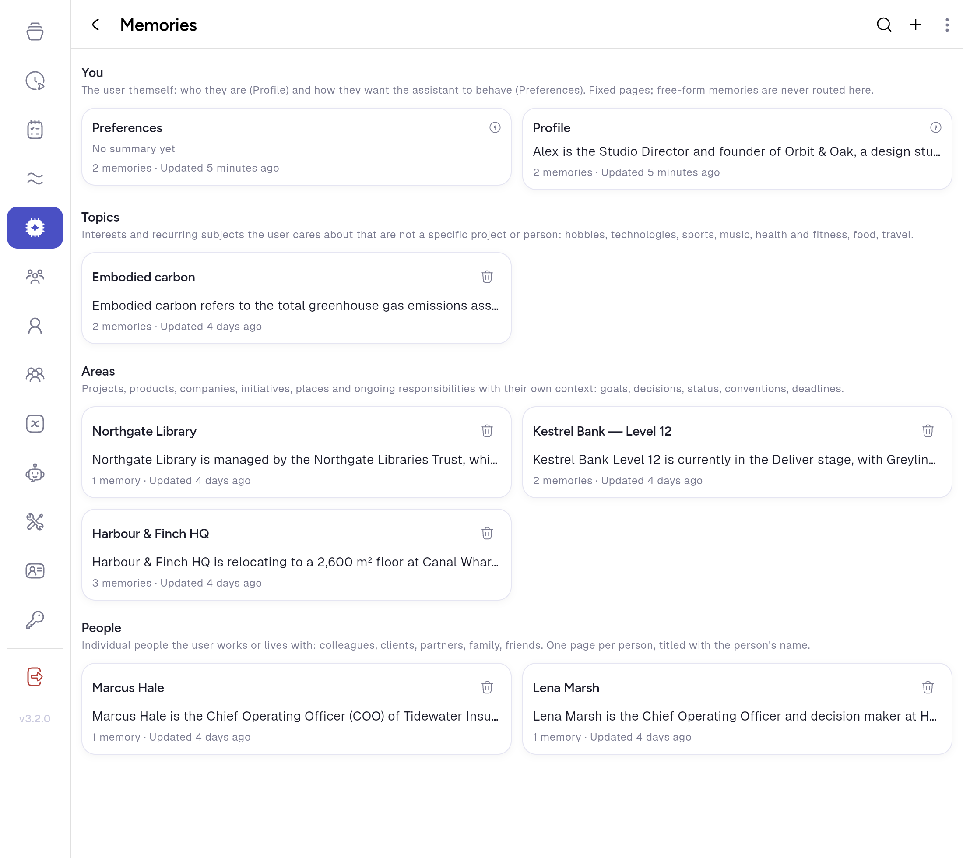Open the single user icon in sidebar
Image resolution: width=963 pixels, height=858 pixels.
point(35,326)
